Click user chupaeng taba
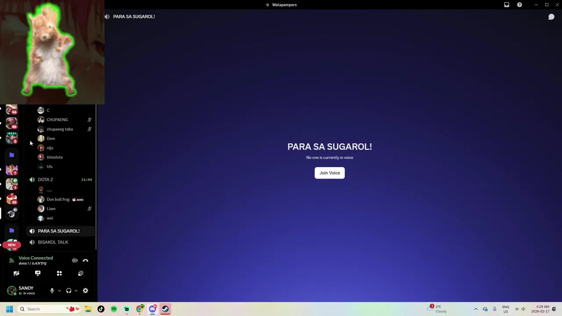 point(65,129)
